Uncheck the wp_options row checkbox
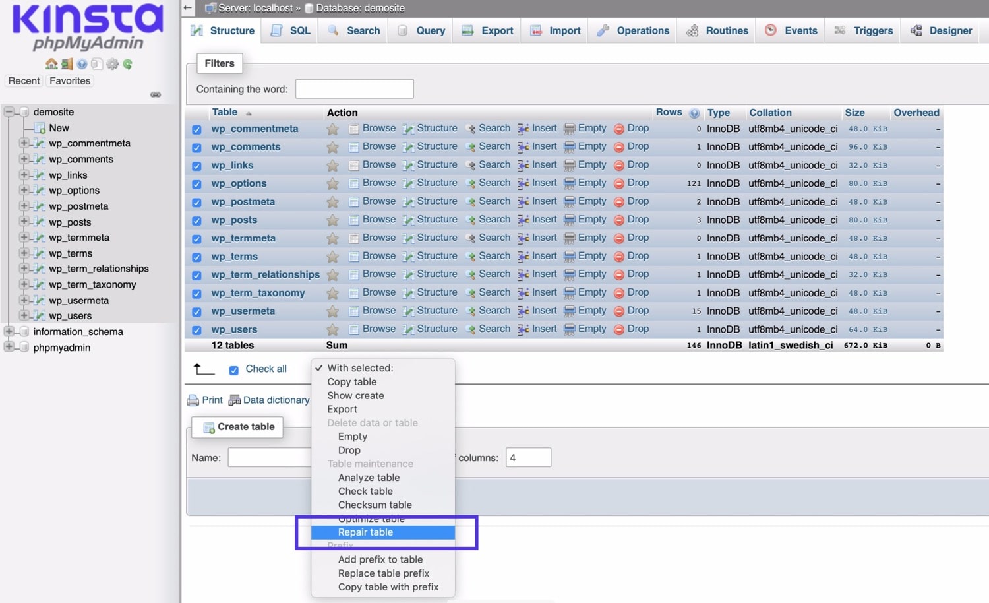 [x=196, y=183]
